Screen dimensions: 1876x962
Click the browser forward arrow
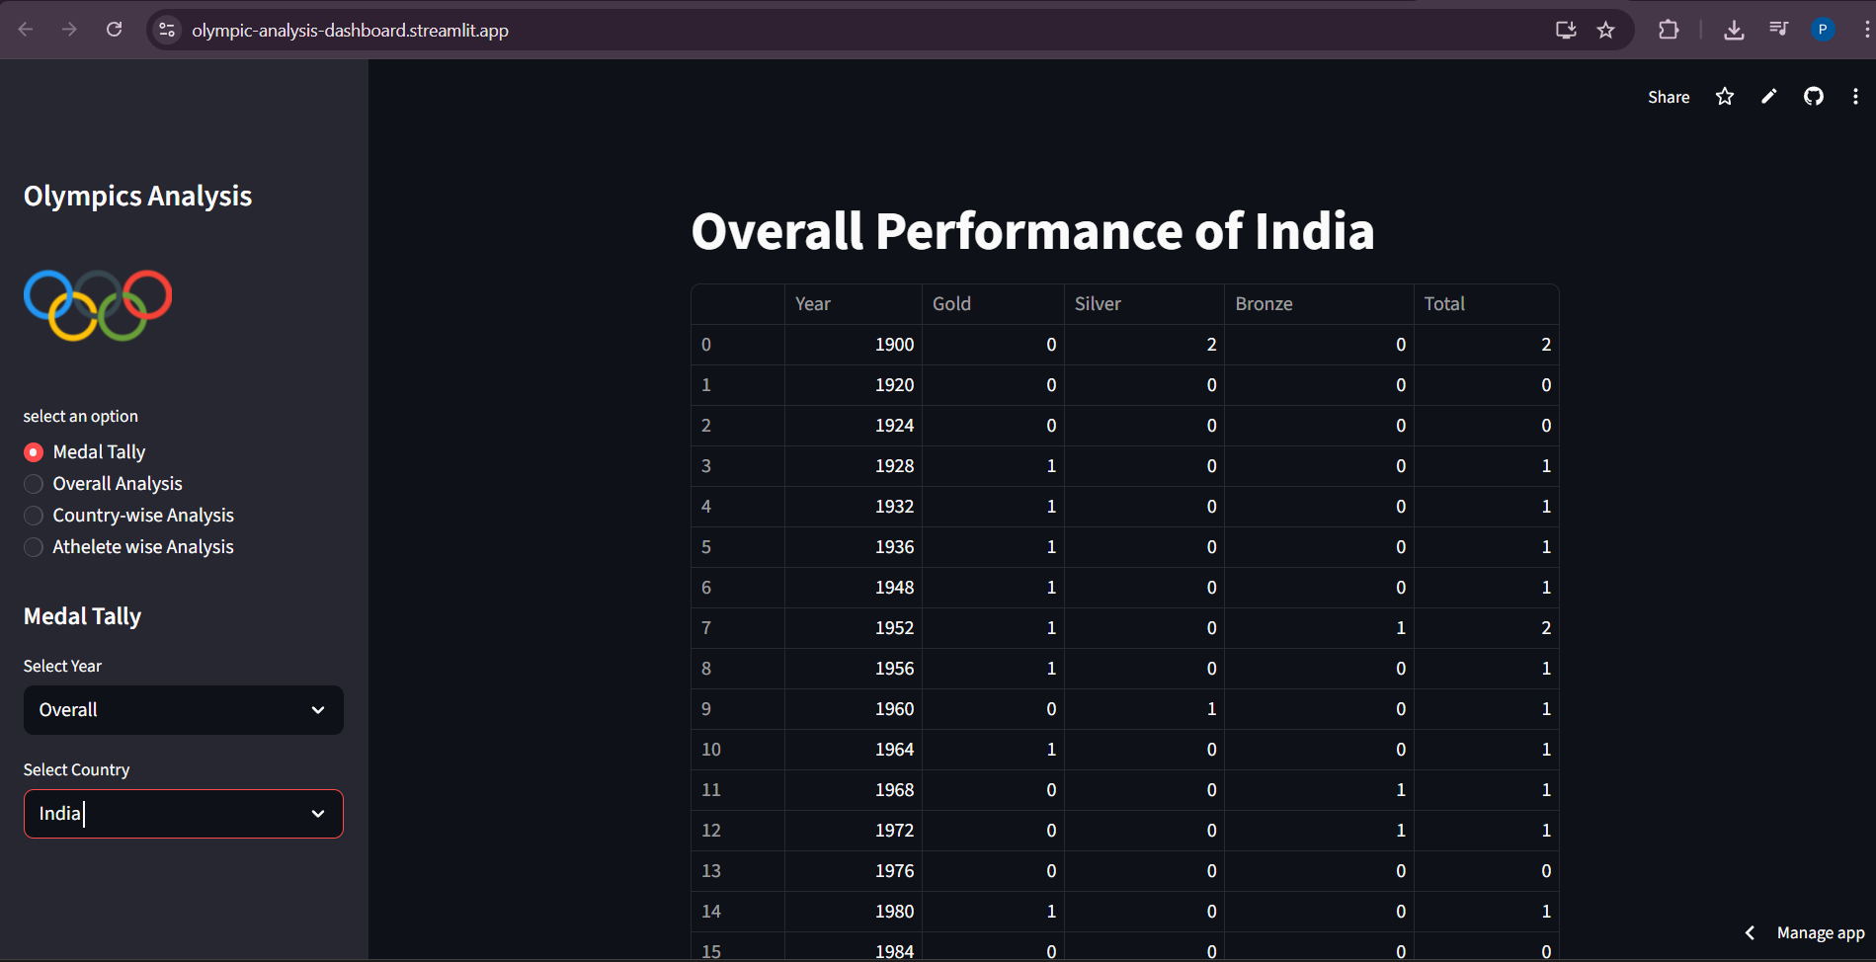coord(69,30)
